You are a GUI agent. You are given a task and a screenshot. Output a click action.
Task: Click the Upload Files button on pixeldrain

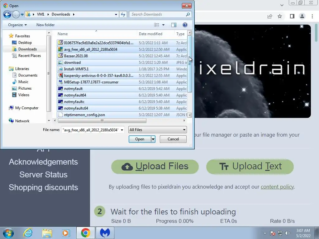click(x=155, y=167)
